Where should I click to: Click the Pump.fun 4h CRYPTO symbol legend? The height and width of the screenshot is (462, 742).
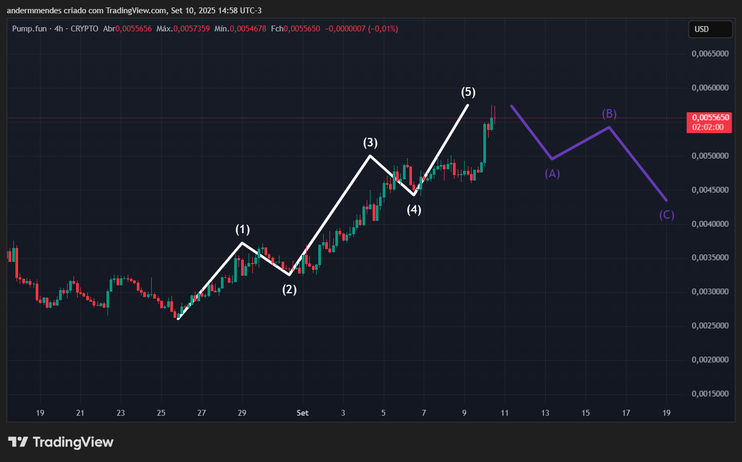tap(55, 29)
